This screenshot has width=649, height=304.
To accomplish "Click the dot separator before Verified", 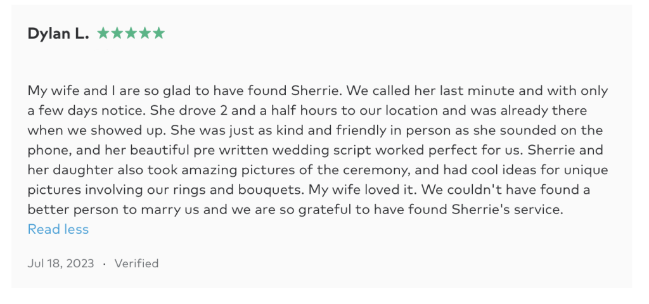I will (x=105, y=263).
